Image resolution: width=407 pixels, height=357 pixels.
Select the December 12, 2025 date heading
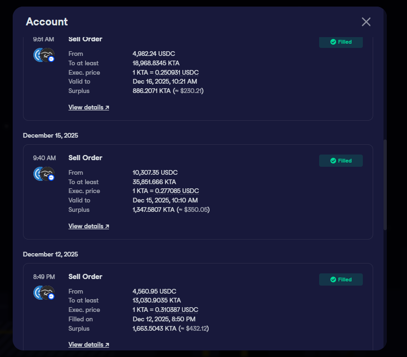50,254
